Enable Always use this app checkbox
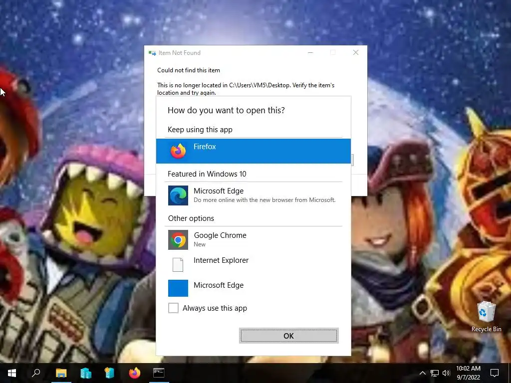This screenshot has height=383, width=511. coord(173,308)
